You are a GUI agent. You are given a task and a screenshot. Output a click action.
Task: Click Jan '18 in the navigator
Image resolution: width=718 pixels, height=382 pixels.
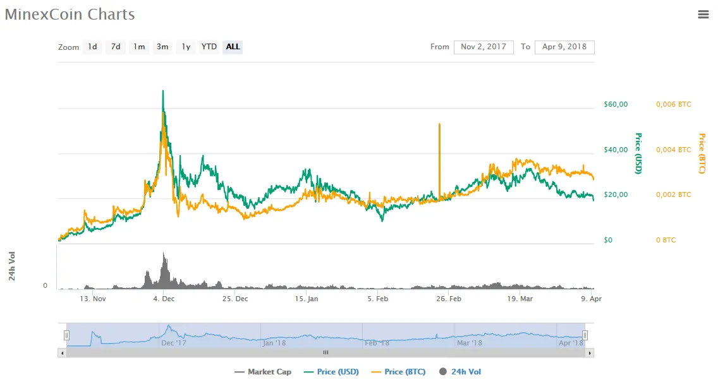tap(274, 343)
